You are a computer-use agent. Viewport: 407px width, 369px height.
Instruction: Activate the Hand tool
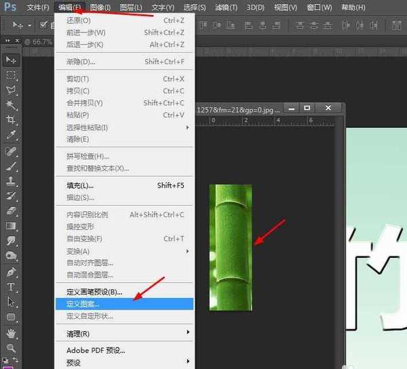pyautogui.click(x=12, y=333)
